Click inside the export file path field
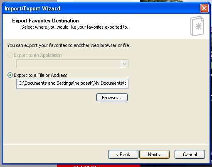 [x=72, y=84]
